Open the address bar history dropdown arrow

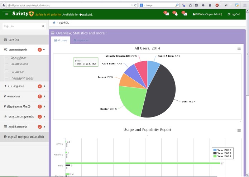[x=132, y=5]
